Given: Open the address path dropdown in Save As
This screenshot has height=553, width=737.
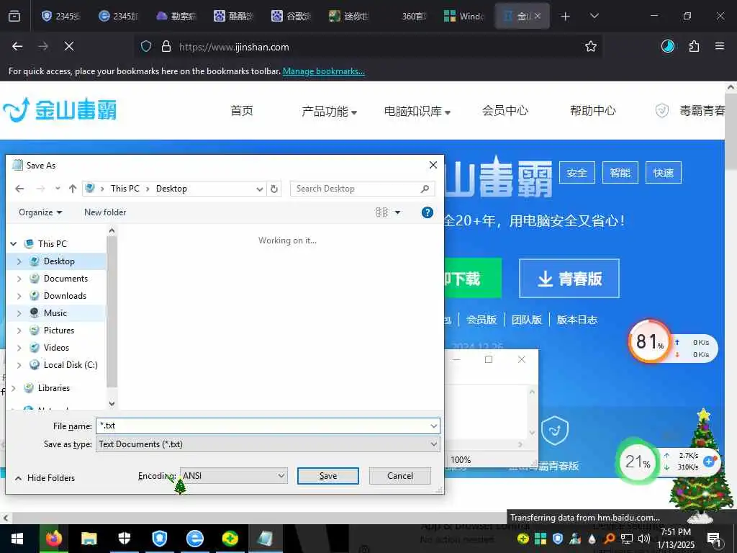Looking at the screenshot, I should click(259, 189).
